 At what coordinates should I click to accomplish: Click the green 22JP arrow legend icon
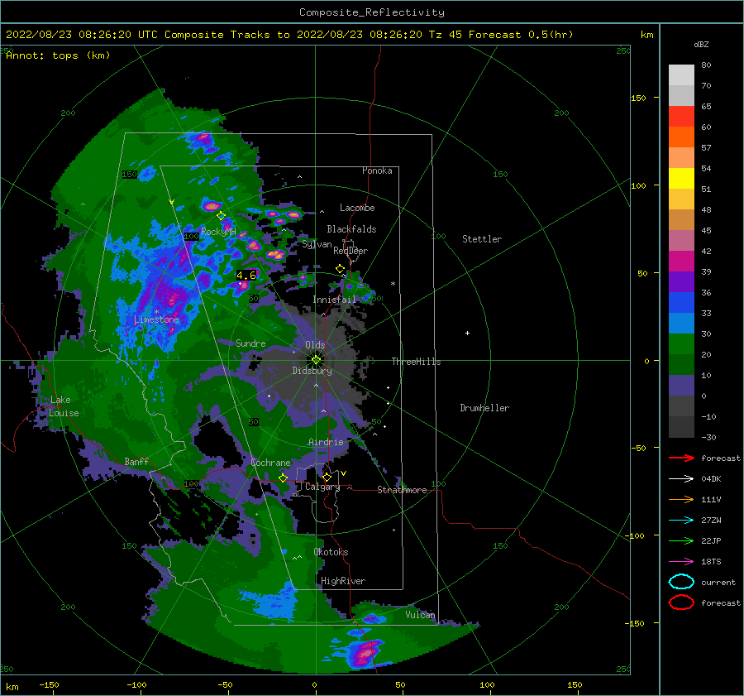[x=681, y=540]
